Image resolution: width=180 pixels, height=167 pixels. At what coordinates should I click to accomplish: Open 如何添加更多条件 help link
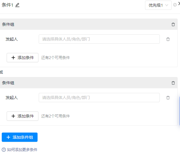(20, 150)
